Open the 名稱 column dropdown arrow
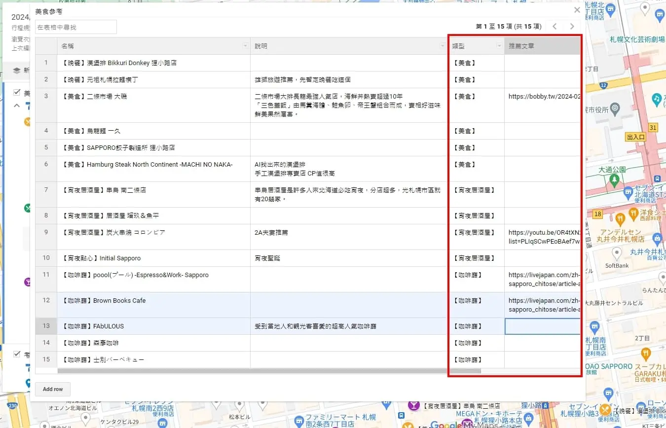This screenshot has width=666, height=428. coord(245,46)
